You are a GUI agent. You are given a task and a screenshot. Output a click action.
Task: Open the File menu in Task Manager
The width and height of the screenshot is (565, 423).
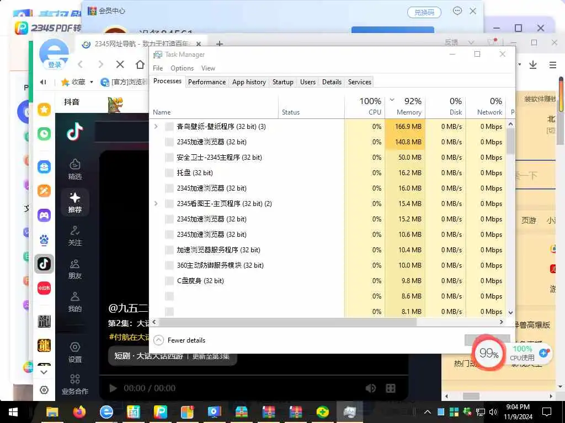pos(158,68)
